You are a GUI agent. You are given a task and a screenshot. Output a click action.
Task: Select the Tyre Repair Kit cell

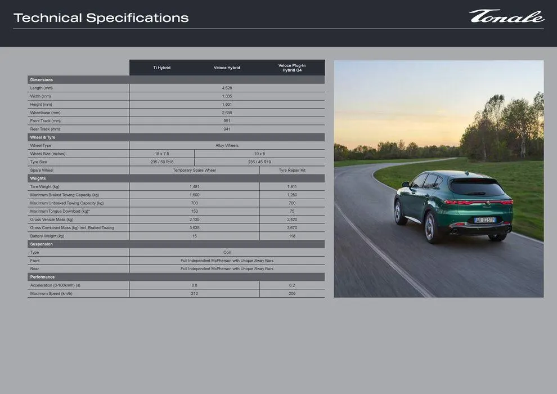[292, 170]
